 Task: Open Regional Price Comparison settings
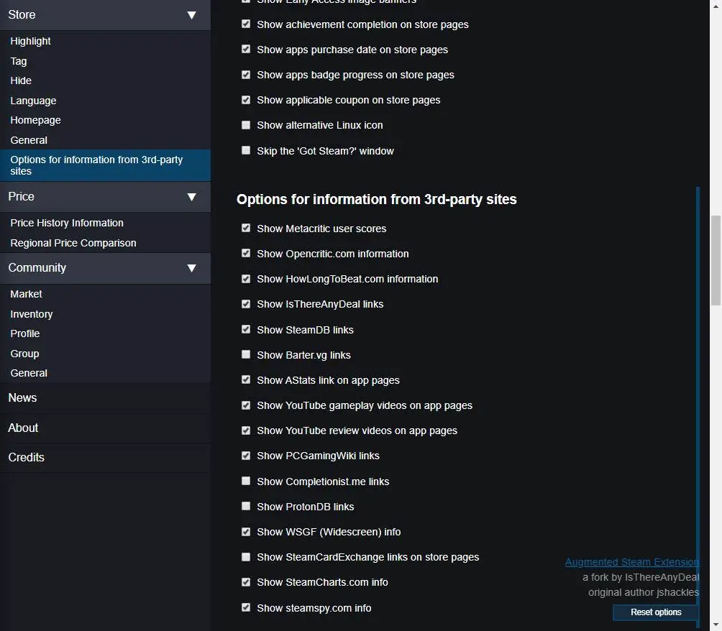tap(73, 243)
